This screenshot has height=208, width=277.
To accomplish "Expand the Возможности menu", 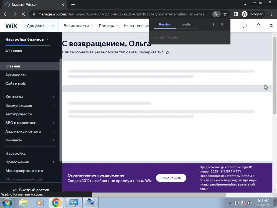I will (78, 26).
